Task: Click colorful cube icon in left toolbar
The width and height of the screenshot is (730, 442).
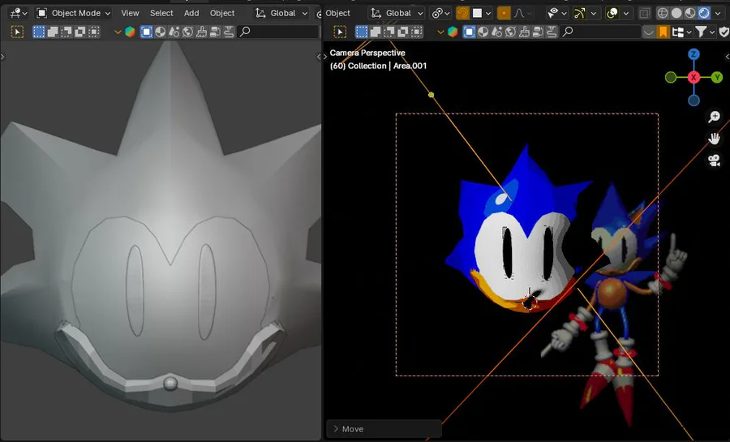Action: (x=130, y=32)
